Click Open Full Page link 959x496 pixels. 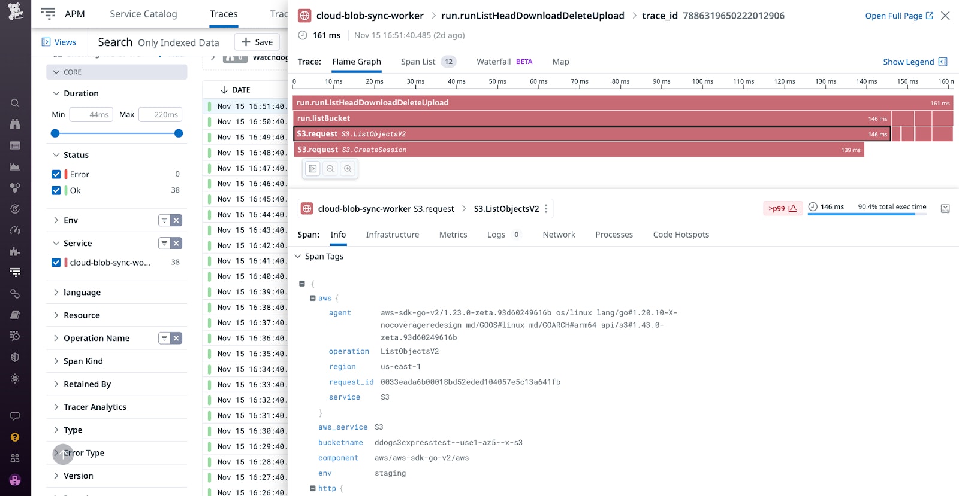[898, 16]
